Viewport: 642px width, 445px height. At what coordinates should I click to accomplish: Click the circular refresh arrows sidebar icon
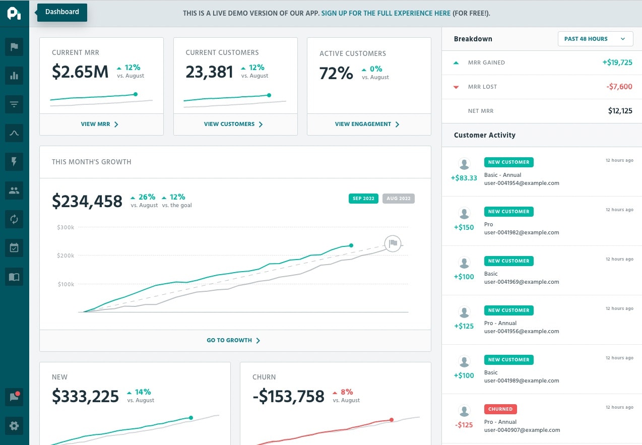click(14, 219)
